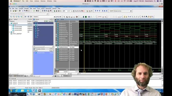Open Internet Explorer from the Windows taskbar
172x96 pixels.
pos(17,91)
